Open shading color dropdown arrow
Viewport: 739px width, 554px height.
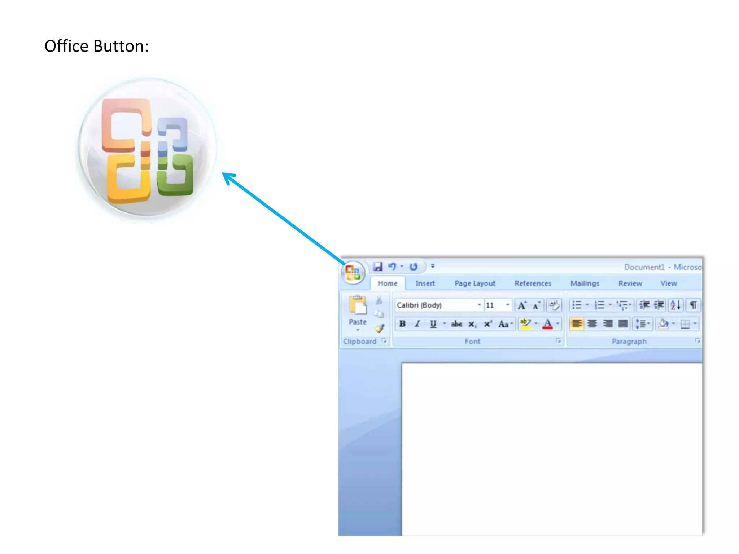pyautogui.click(x=673, y=324)
